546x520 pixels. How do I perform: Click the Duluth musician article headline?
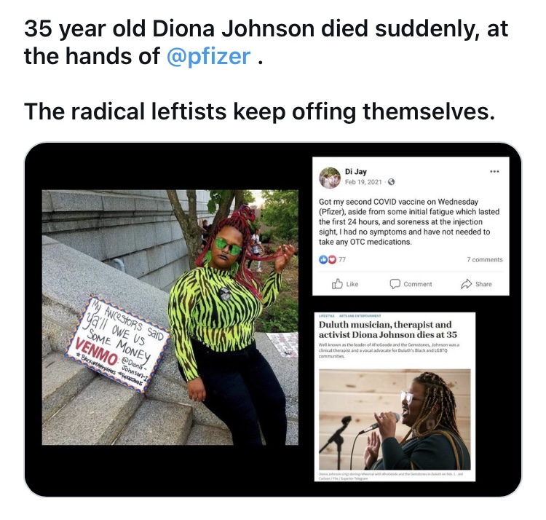point(388,329)
